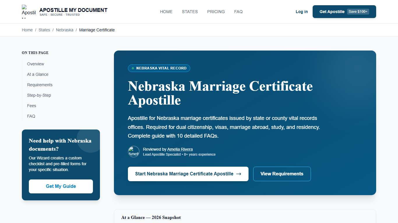Start the Nebraska Marriage Certificate Apostille
Viewport: 398px width, 223px height.
(x=188, y=174)
